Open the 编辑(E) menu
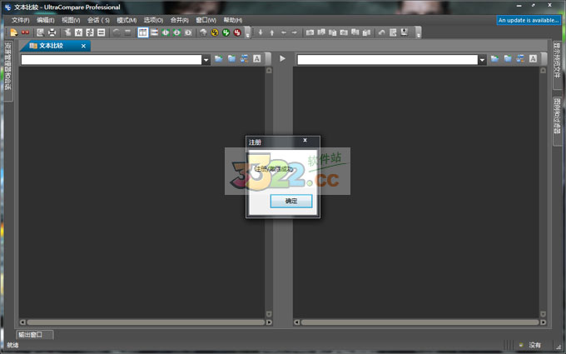 click(x=46, y=20)
